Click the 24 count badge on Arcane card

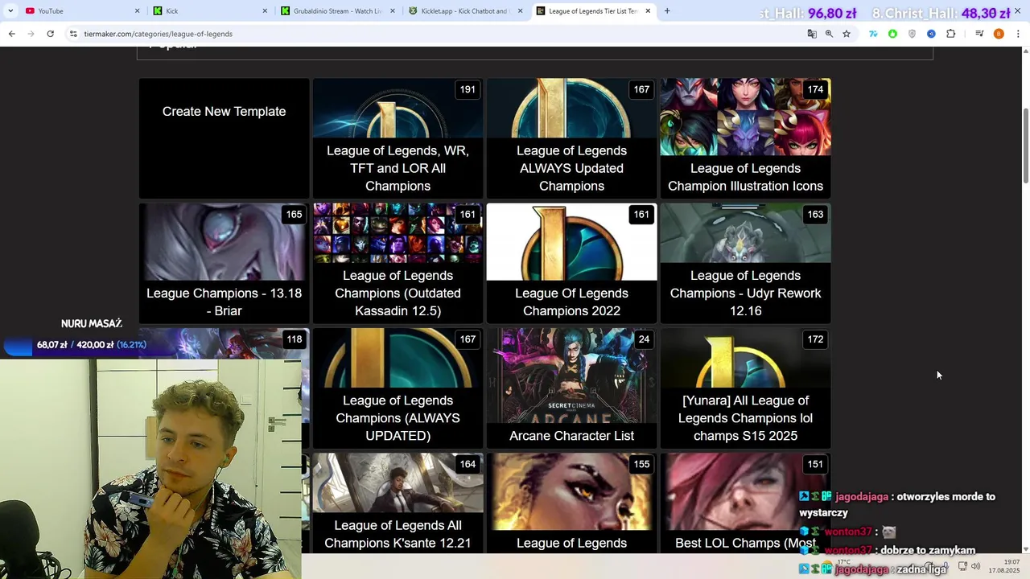(x=644, y=339)
